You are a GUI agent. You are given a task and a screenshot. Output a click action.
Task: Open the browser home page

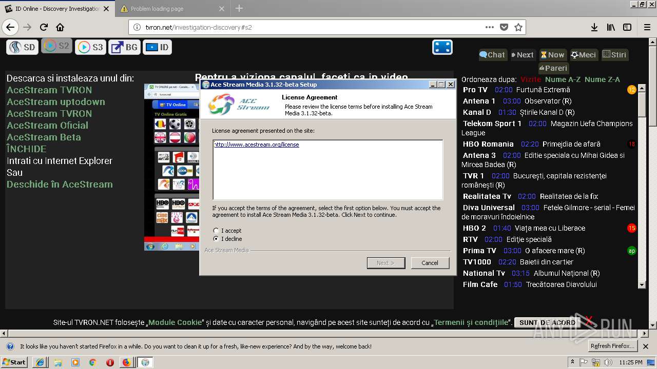(x=60, y=27)
